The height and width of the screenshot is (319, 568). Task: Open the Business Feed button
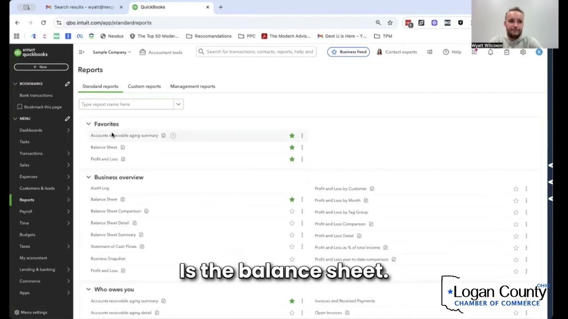[x=349, y=52]
